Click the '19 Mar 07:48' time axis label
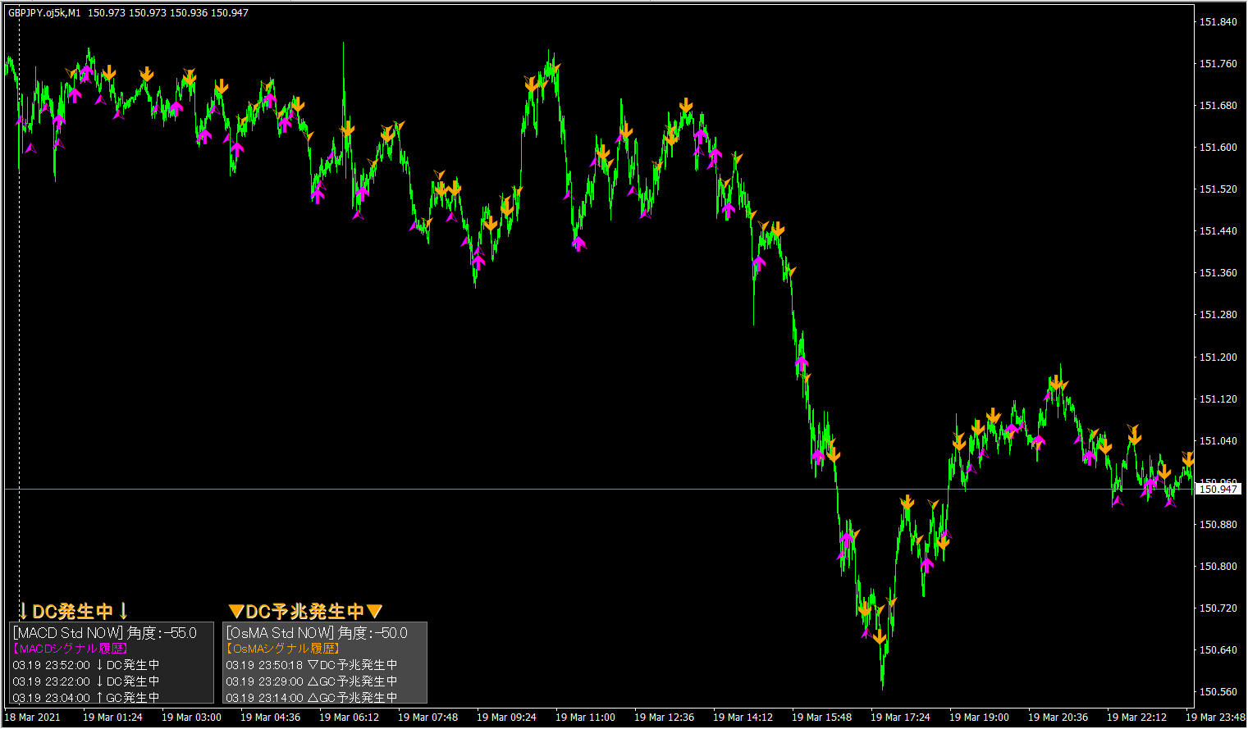This screenshot has width=1248, height=729. (x=427, y=718)
